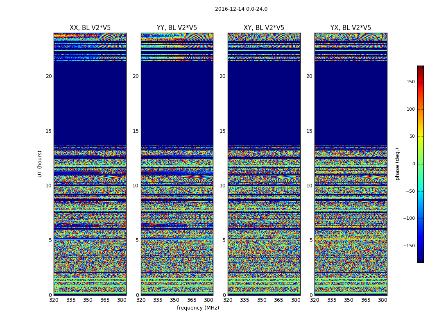
Task: Select the "XX, BL V2*V5" subplot title
Action: click(90, 28)
